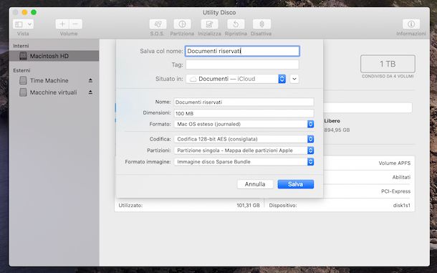Image resolution: width=437 pixels, height=273 pixels.
Task: Open the Formato immagine dropdown
Action: 244,162
